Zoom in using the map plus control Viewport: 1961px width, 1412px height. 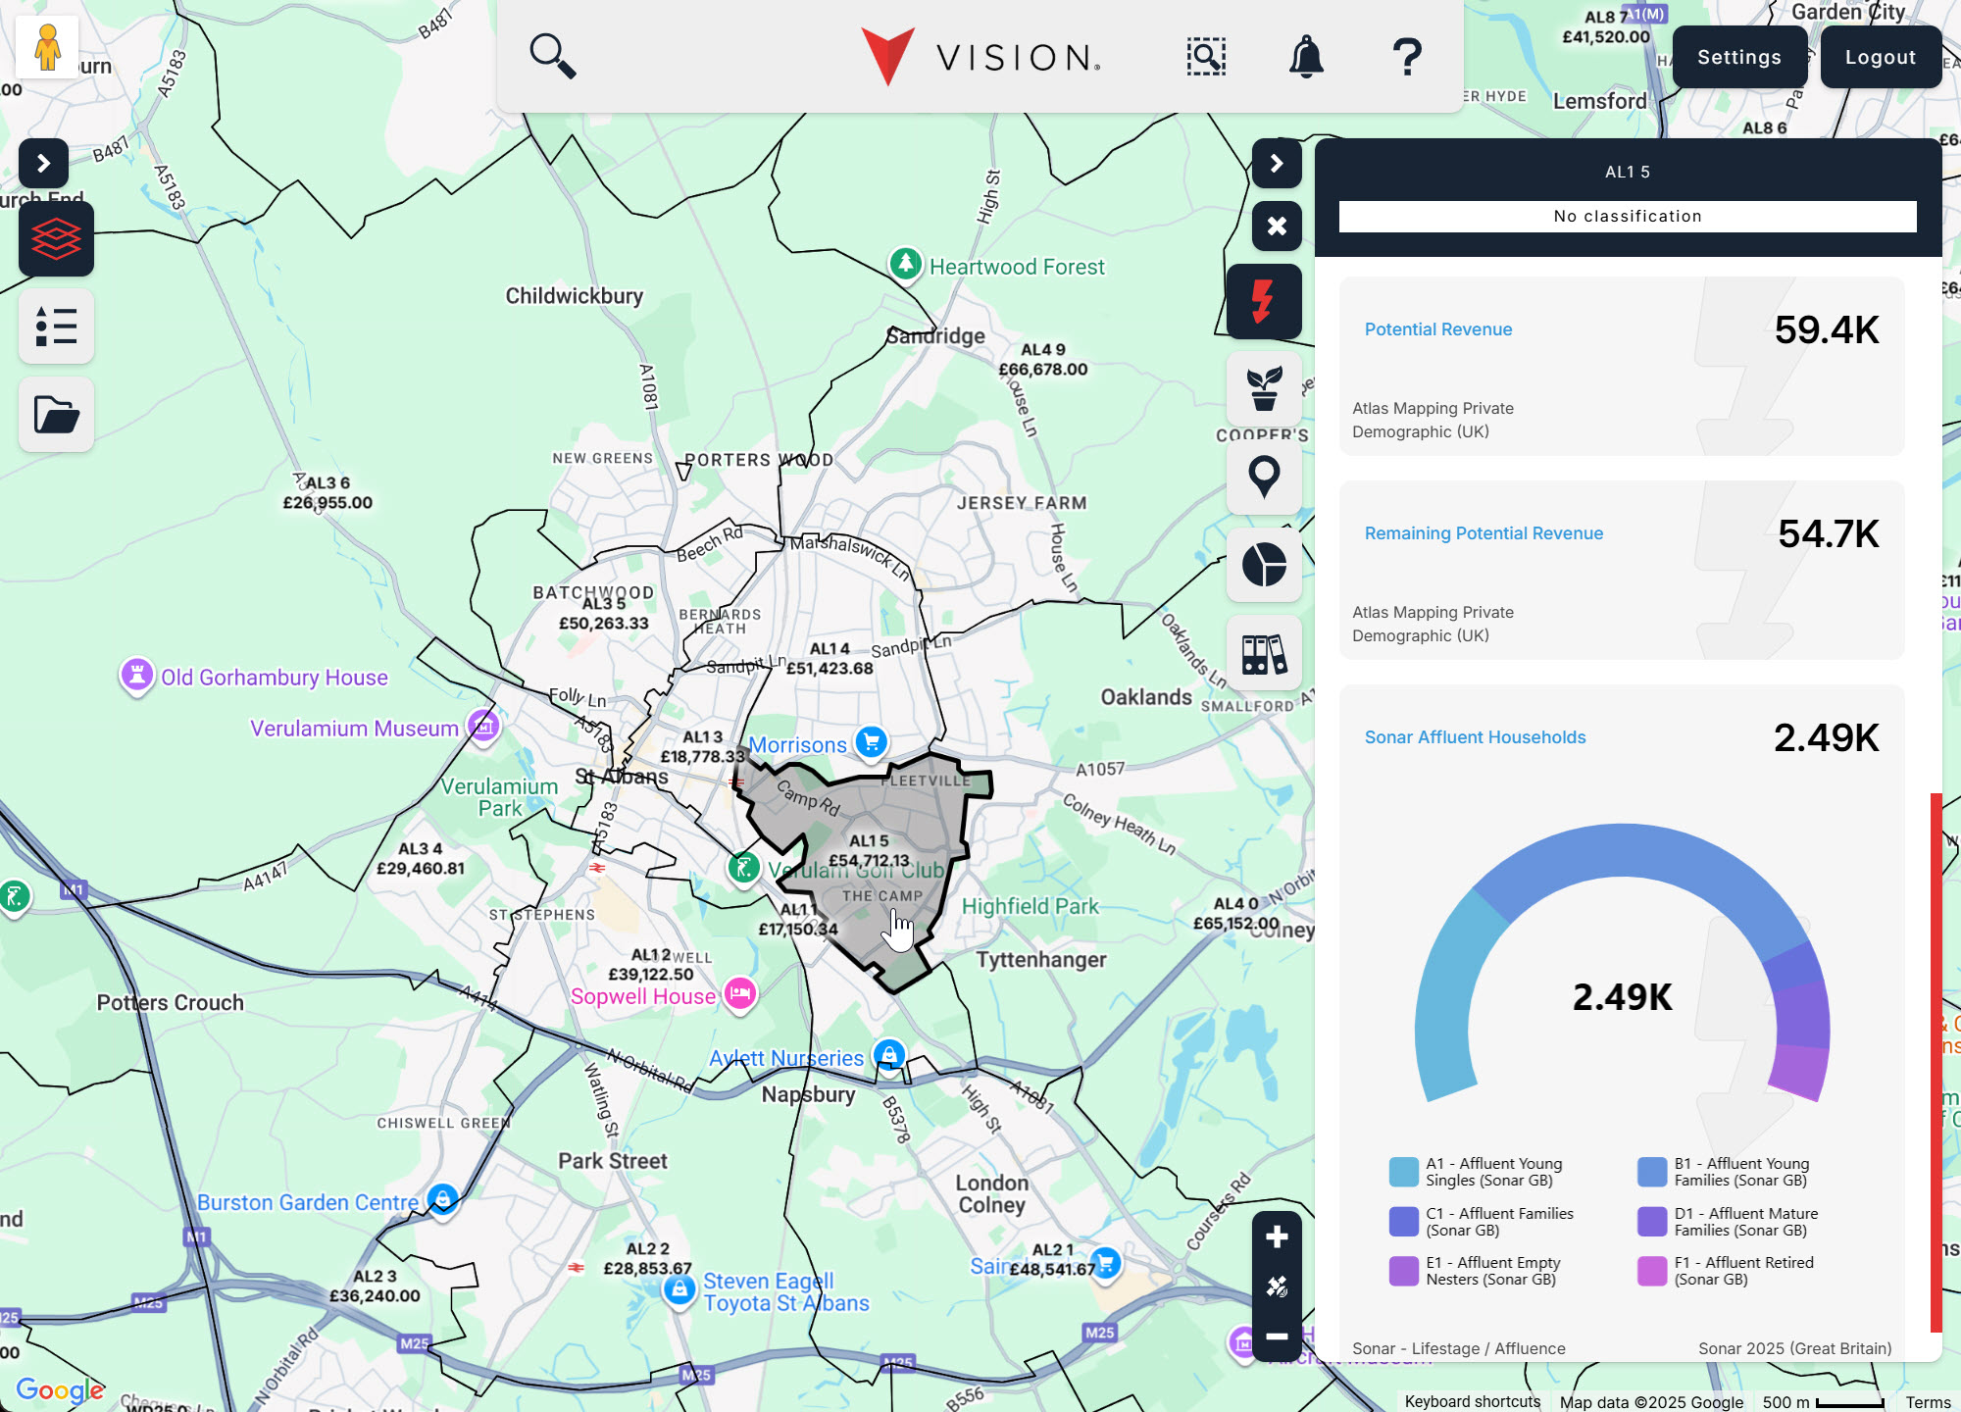point(1277,1236)
